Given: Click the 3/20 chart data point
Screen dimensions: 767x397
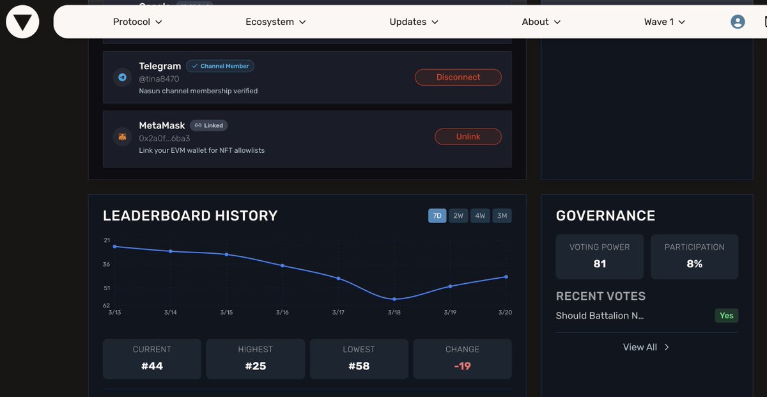Looking at the screenshot, I should click(506, 277).
